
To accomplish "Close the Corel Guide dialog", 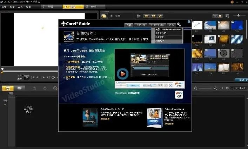I will (189, 22).
